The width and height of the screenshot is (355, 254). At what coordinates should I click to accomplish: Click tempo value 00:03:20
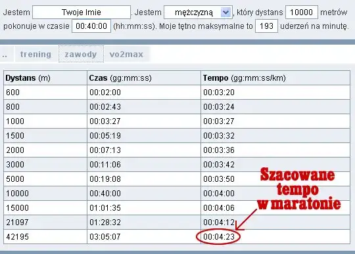click(219, 93)
